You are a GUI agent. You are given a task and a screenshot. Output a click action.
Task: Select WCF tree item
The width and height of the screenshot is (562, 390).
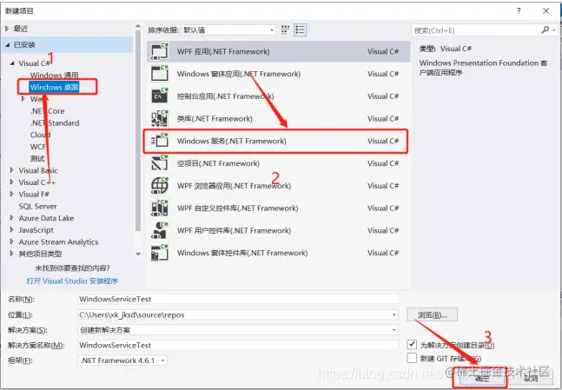coord(38,147)
